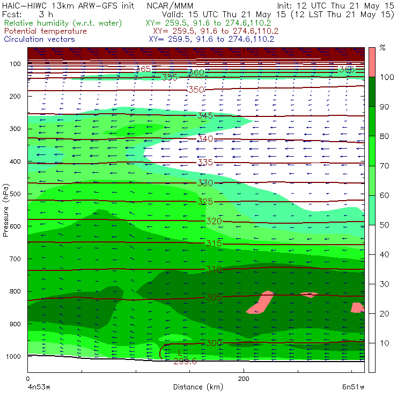Click the right '365' contour label
The width and height of the screenshot is (397, 397).
pyautogui.click(x=347, y=69)
